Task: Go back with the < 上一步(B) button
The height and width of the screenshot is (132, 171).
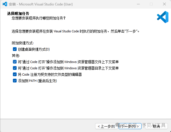Action: (x=107, y=126)
